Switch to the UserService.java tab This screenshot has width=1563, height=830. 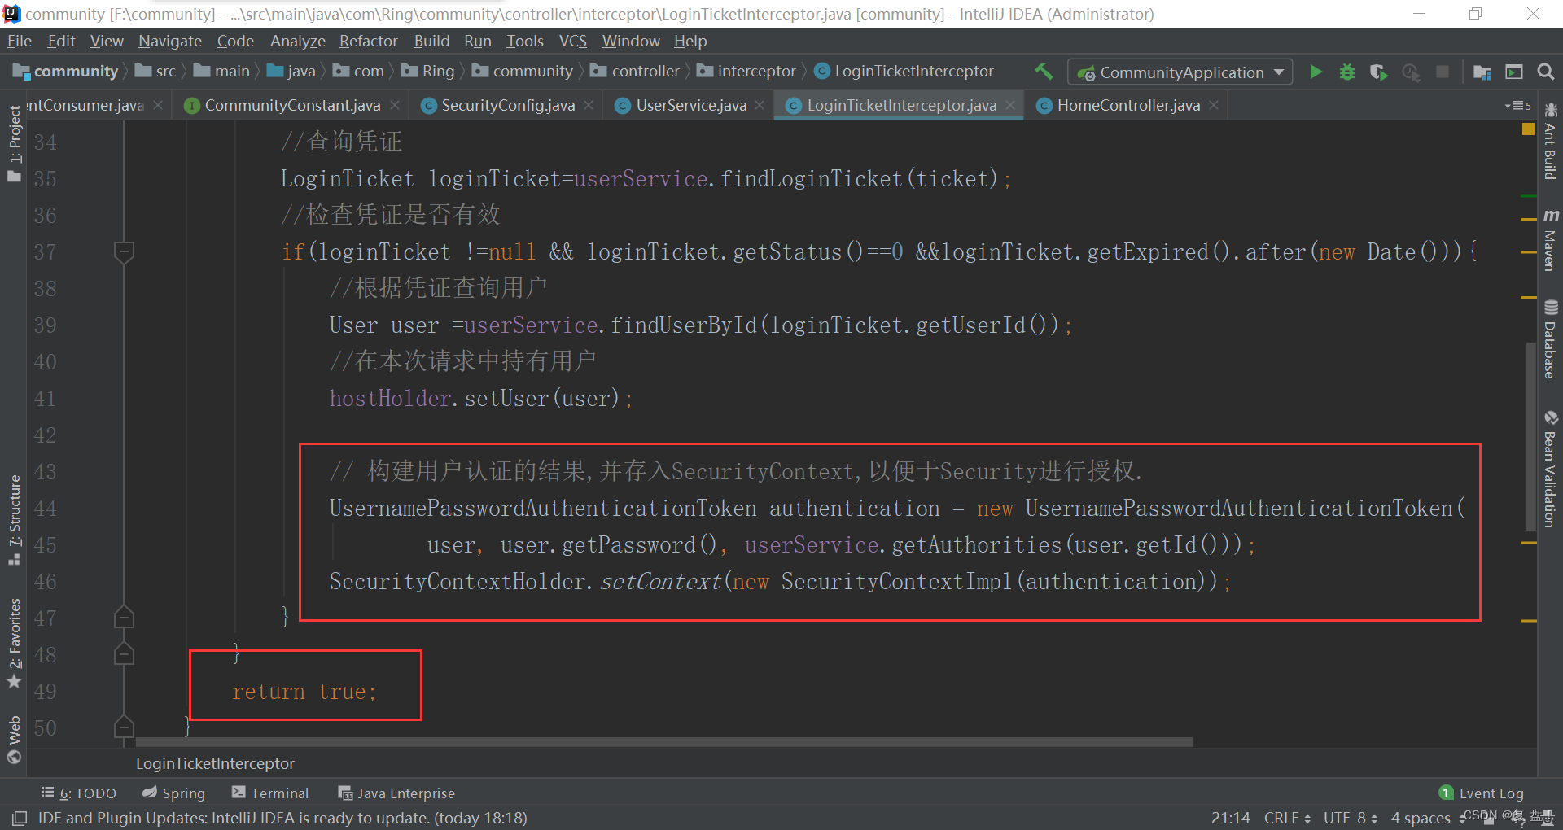[x=691, y=105]
